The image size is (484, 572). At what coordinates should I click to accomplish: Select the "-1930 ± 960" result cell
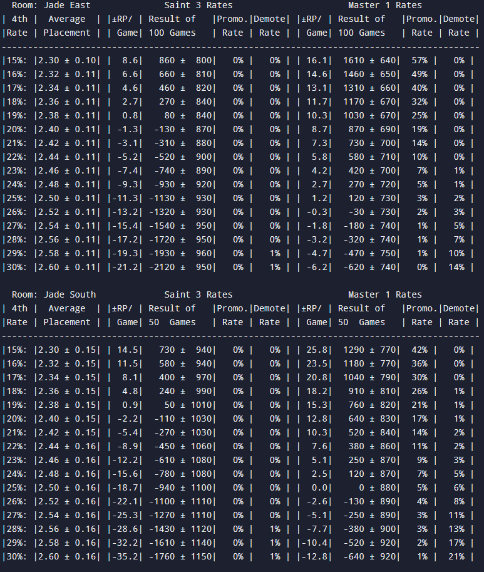tap(180, 254)
